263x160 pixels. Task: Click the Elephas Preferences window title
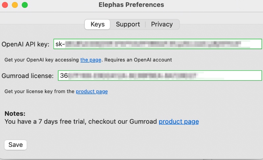[x=131, y=5]
